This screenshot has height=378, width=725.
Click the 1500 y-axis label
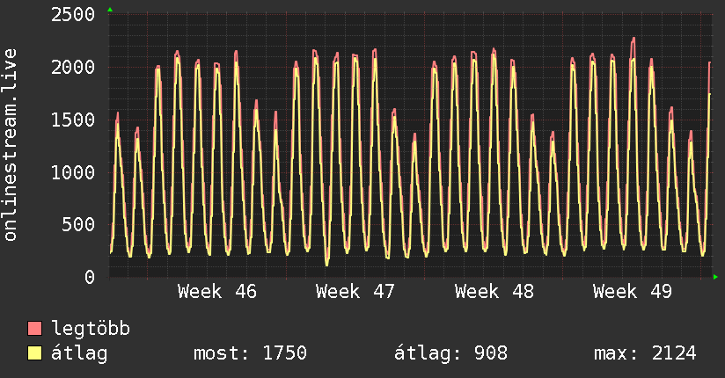point(73,120)
